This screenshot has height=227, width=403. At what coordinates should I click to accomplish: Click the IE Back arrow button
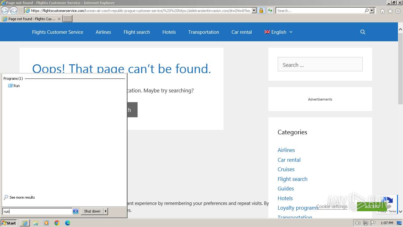(x=5, y=10)
